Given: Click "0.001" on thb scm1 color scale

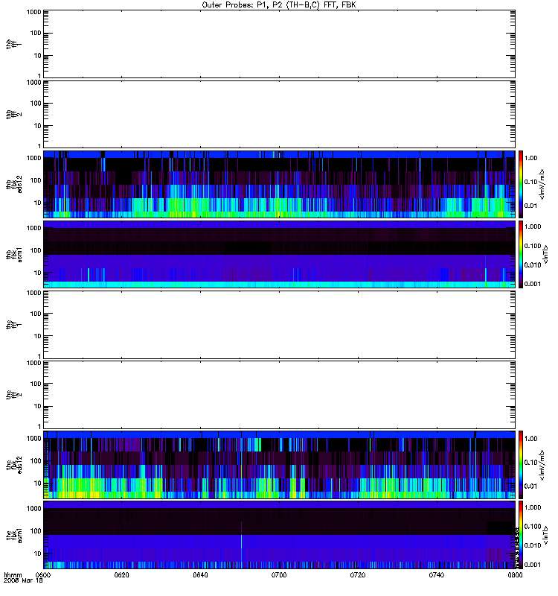Looking at the screenshot, I should coord(533,284).
